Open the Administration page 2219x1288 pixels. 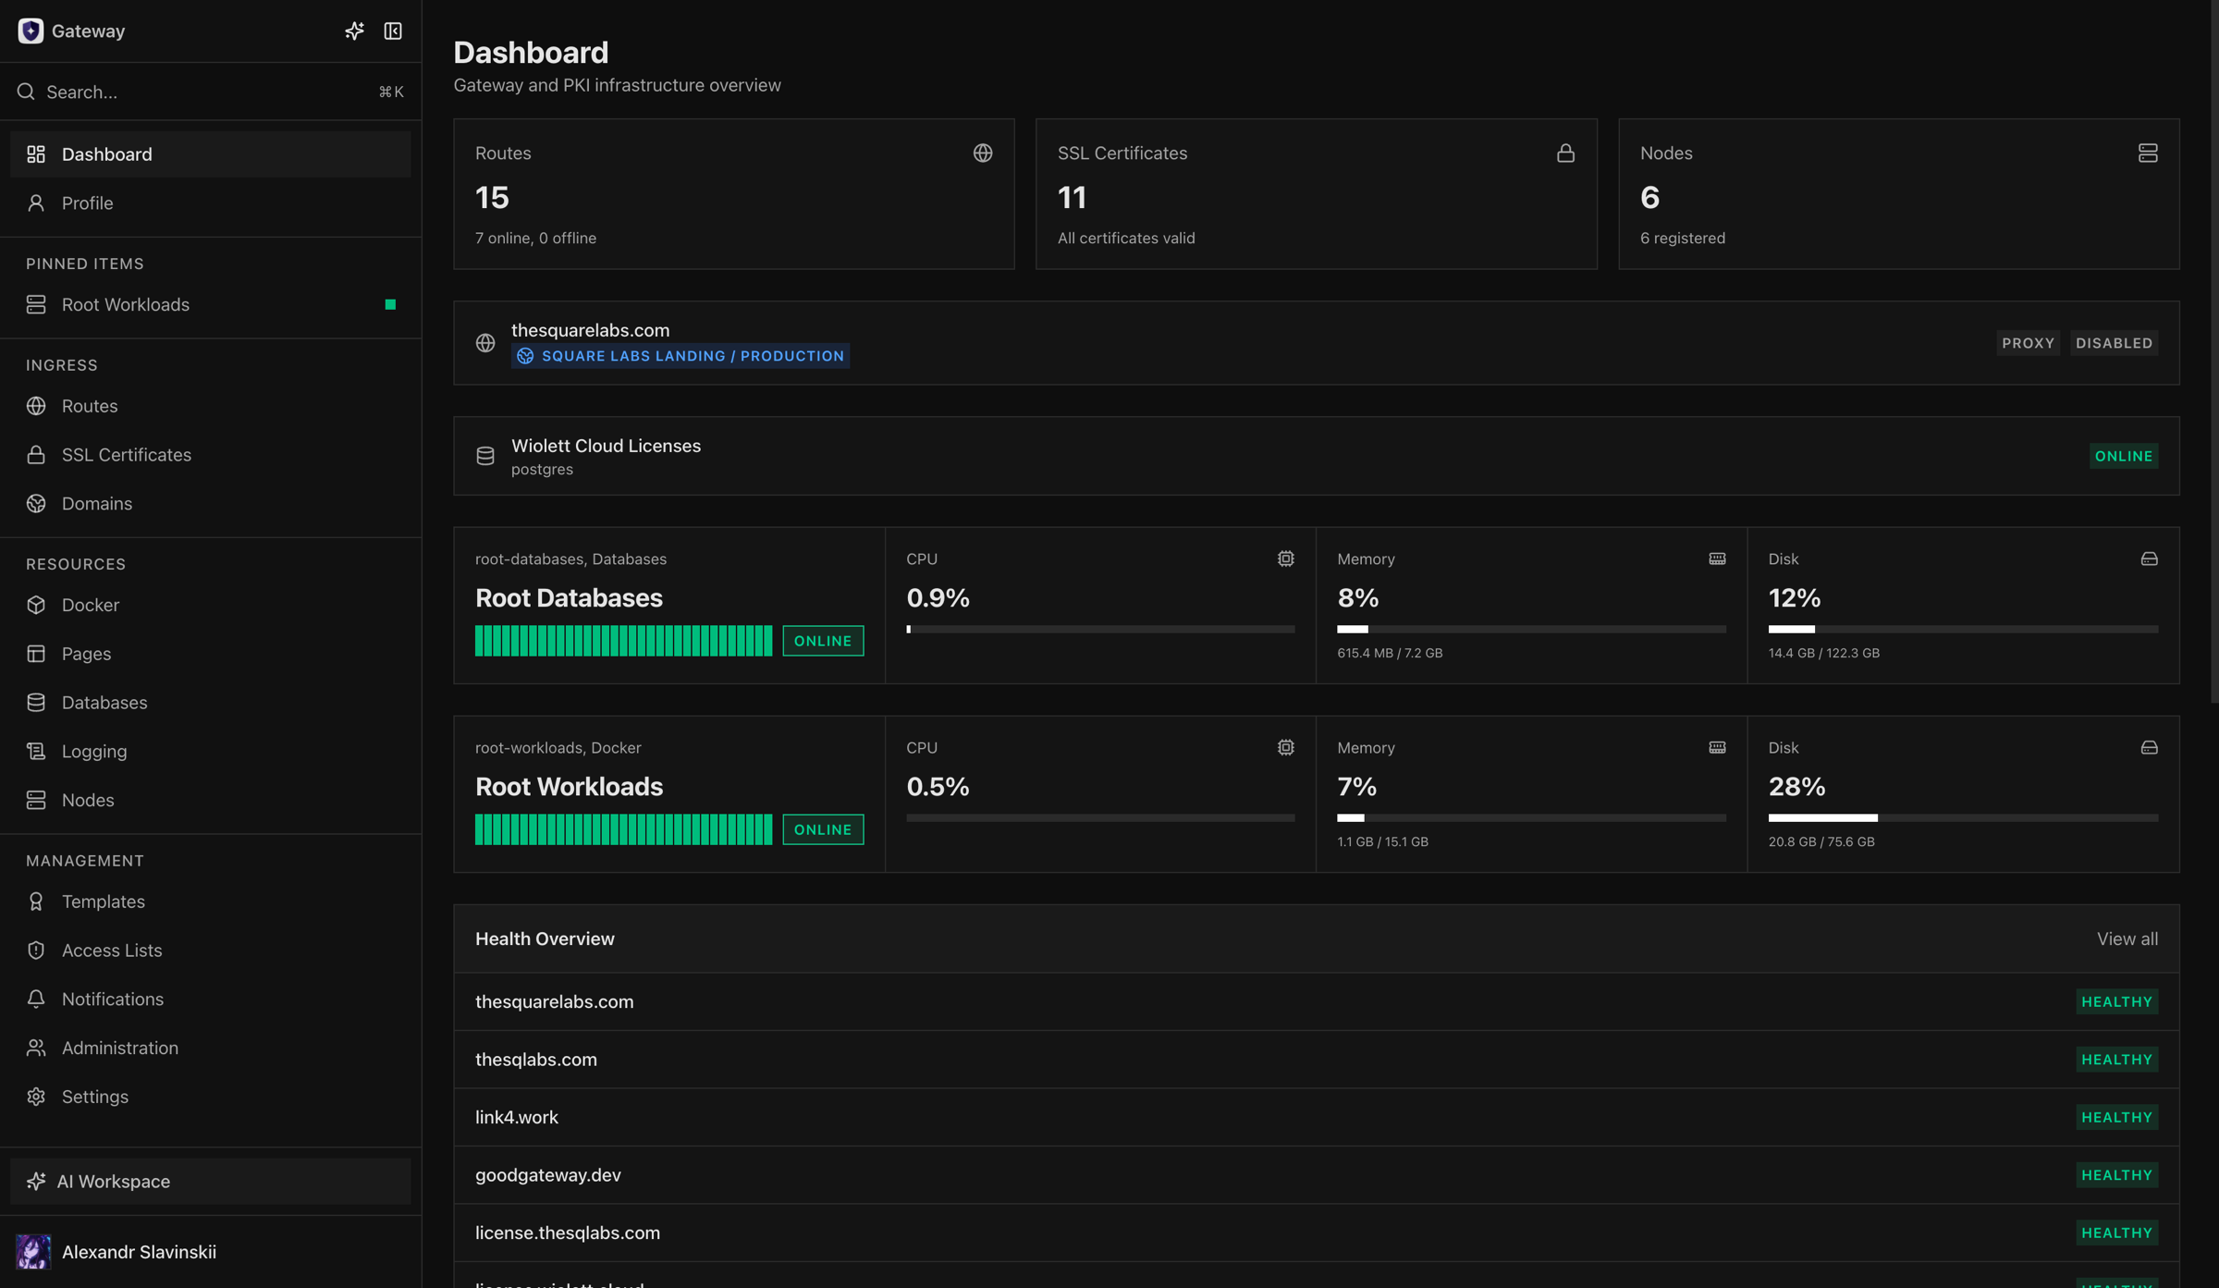(x=211, y=1049)
